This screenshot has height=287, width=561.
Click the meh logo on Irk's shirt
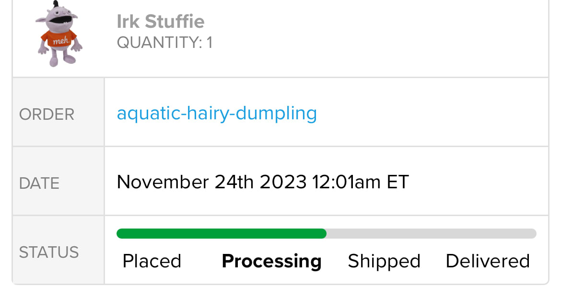[x=61, y=42]
